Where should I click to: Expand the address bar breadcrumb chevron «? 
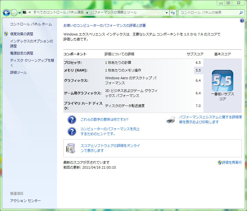tap(30, 12)
